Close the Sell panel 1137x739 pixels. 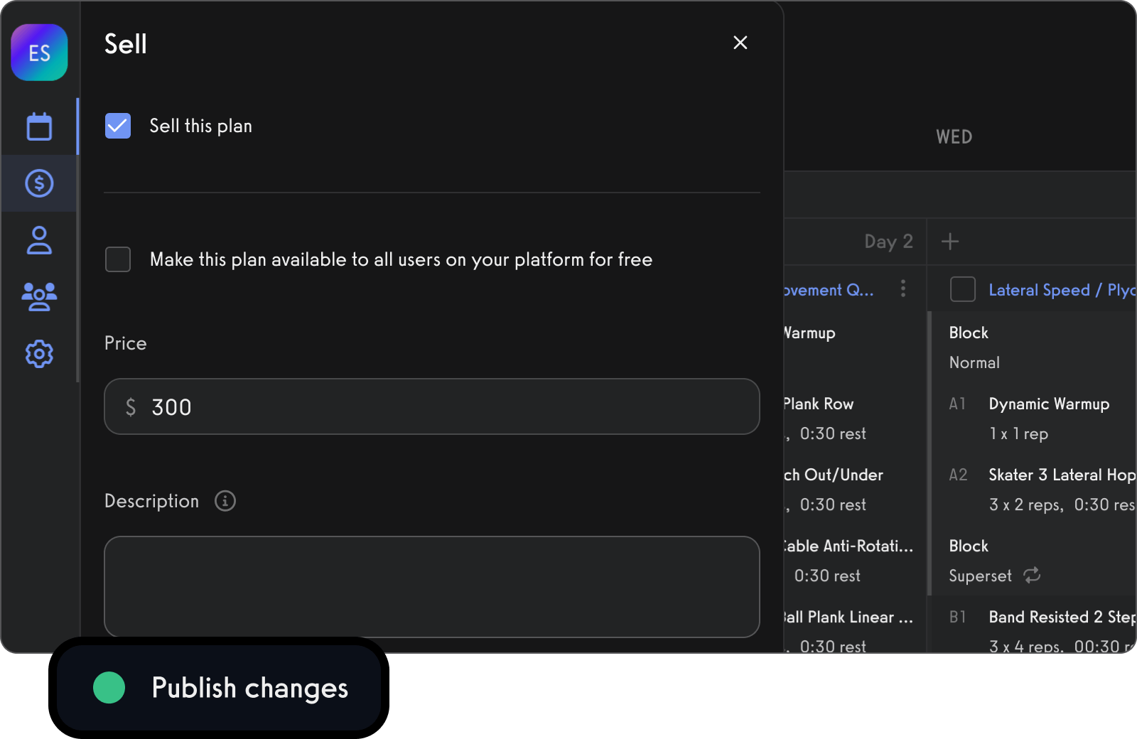740,43
